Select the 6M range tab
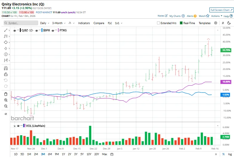This screenshot has height=160, width=234. point(50,154)
